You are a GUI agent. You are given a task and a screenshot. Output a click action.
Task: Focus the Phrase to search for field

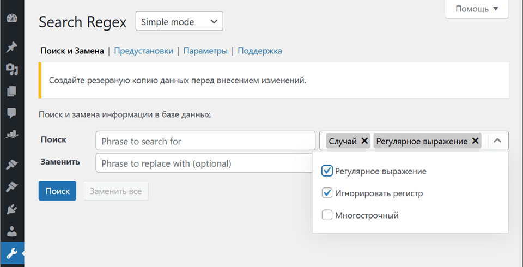[205, 141]
